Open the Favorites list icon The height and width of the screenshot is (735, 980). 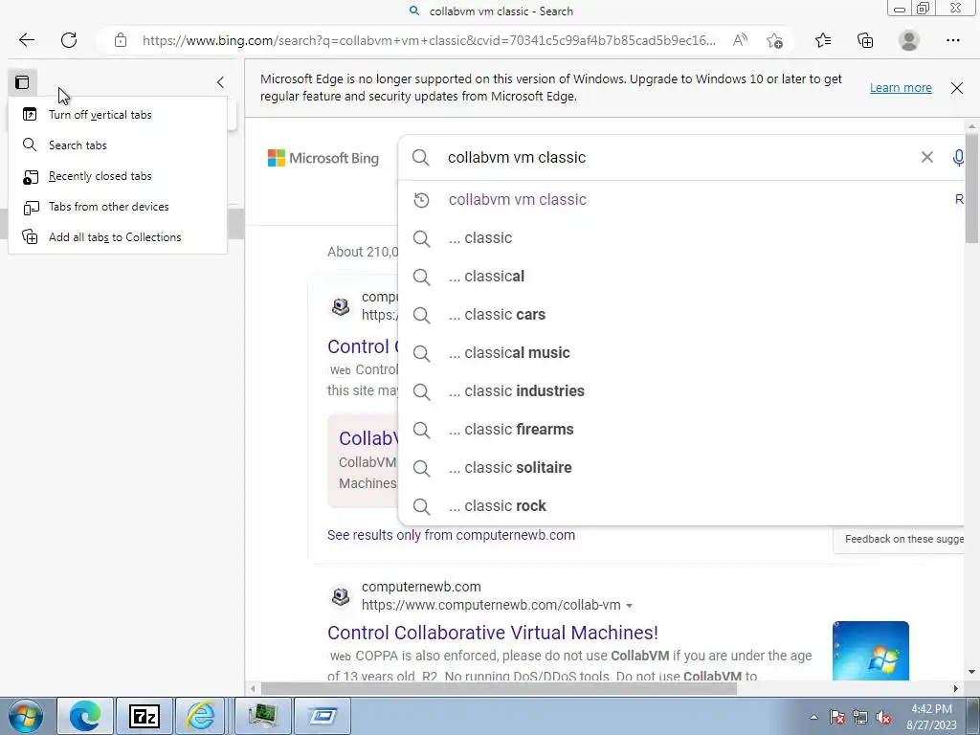(x=823, y=40)
